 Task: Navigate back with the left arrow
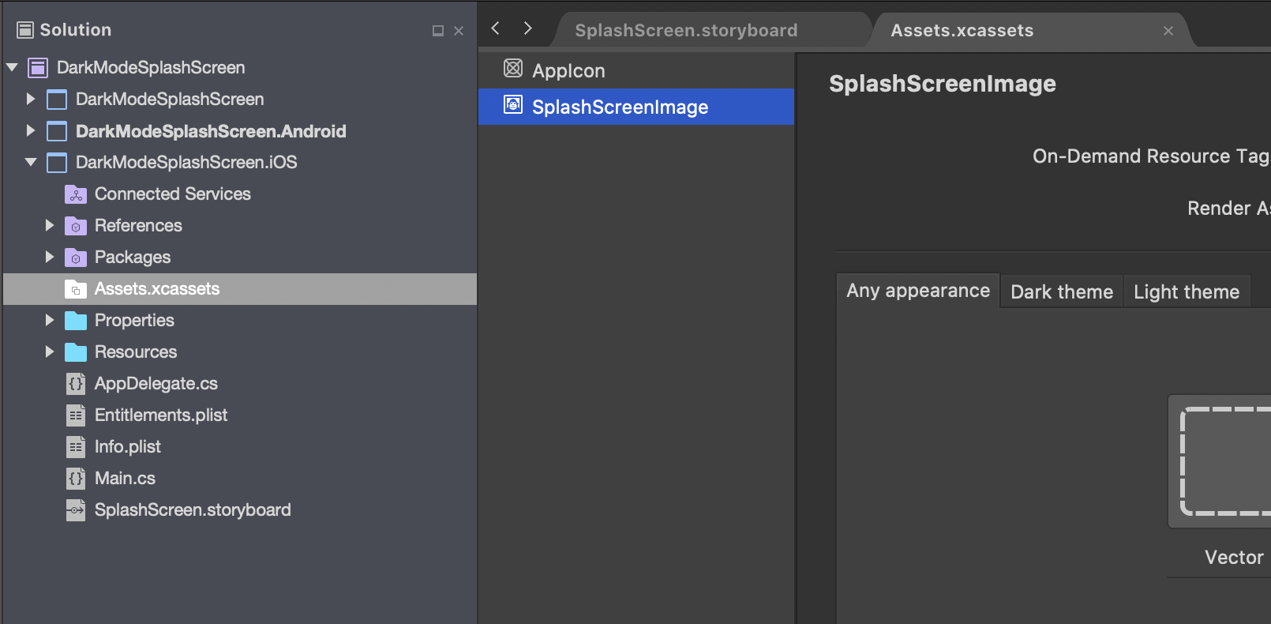[496, 28]
